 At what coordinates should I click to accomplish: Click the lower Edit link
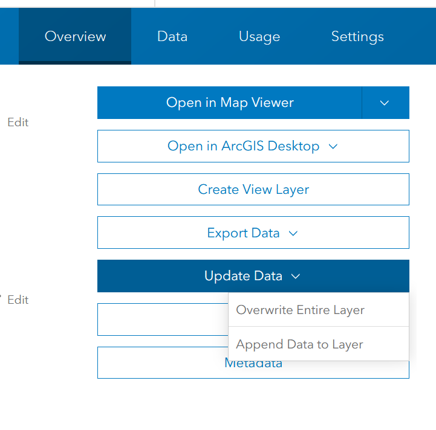pos(18,300)
